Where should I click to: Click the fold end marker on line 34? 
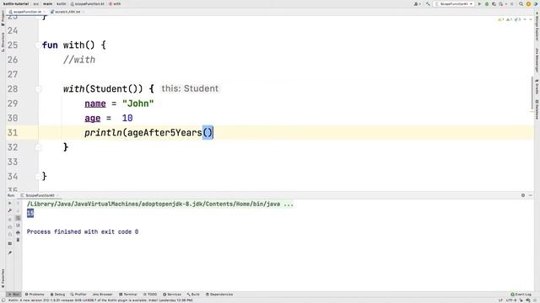click(x=38, y=177)
